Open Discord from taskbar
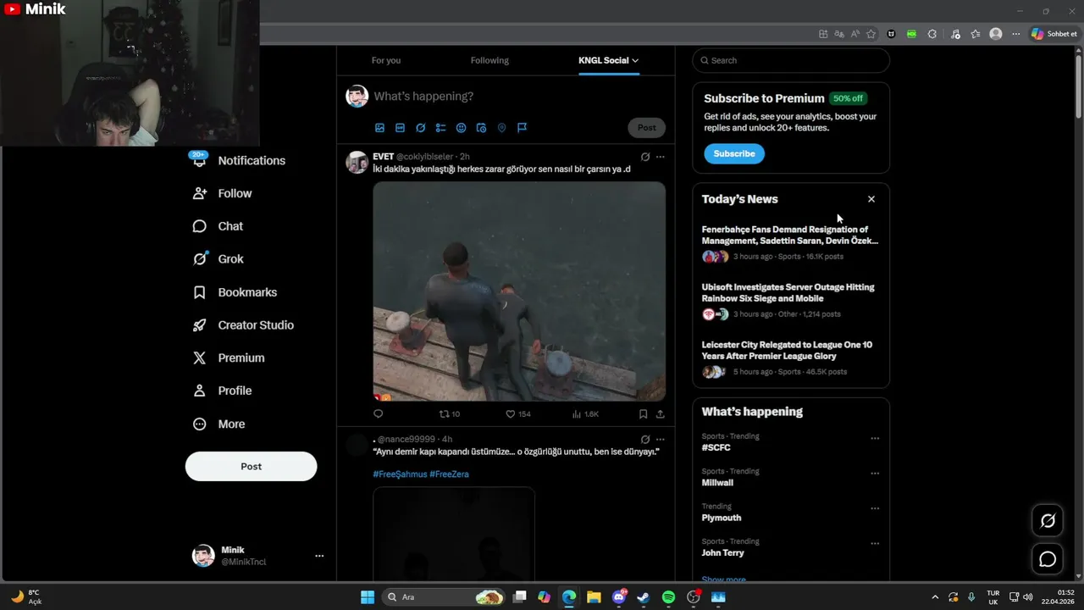1084x610 pixels. (x=619, y=597)
